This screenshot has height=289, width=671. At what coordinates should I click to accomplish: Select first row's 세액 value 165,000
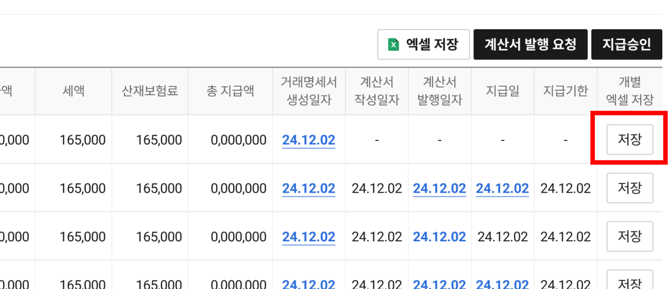click(x=83, y=140)
